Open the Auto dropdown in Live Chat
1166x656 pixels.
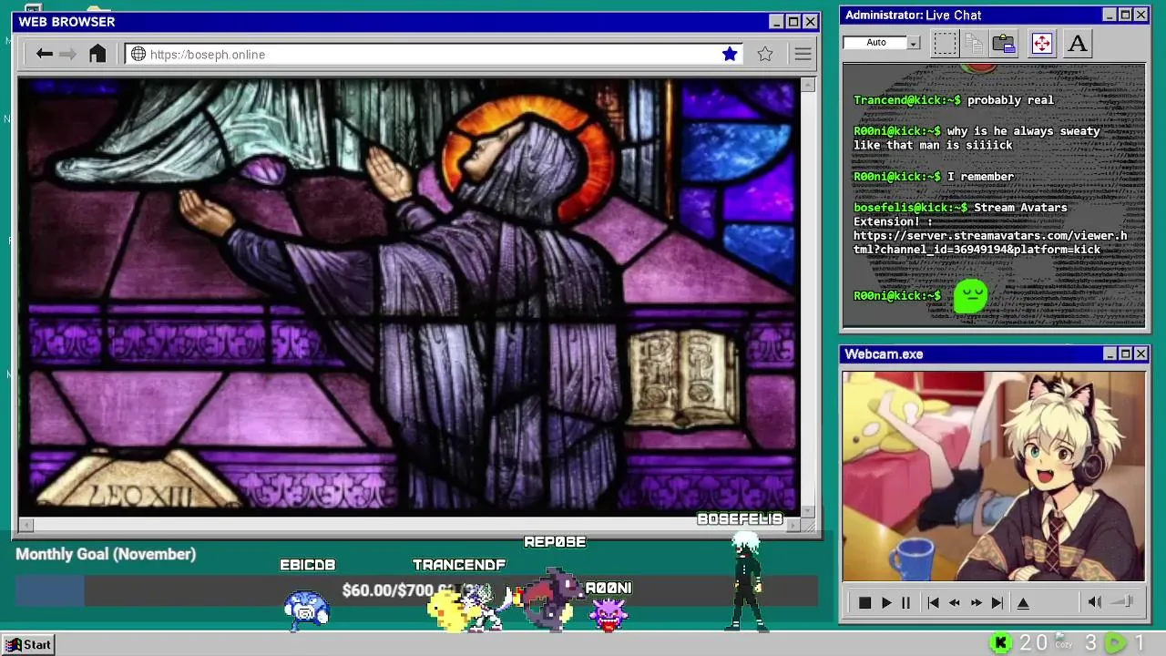pyautogui.click(x=914, y=43)
